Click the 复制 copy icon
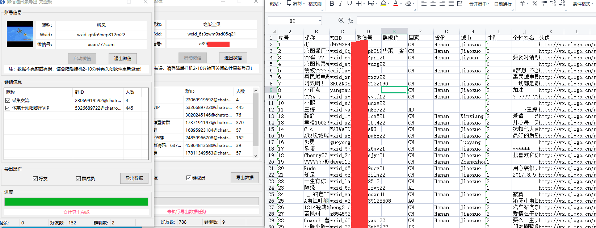 point(289,3)
